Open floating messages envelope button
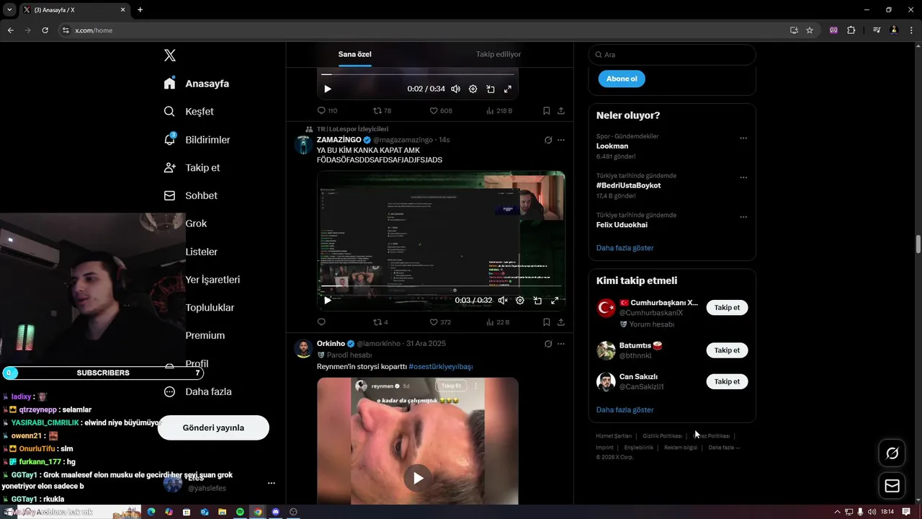This screenshot has height=519, width=922. click(x=892, y=486)
